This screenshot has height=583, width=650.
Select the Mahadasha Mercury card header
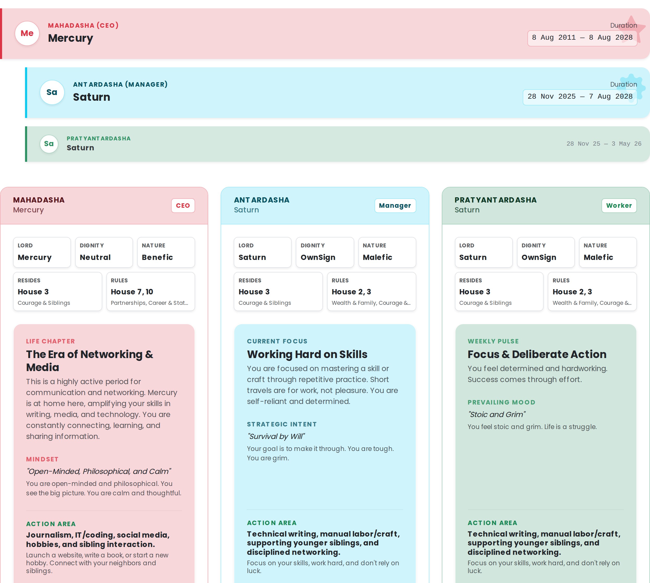[x=90, y=205]
